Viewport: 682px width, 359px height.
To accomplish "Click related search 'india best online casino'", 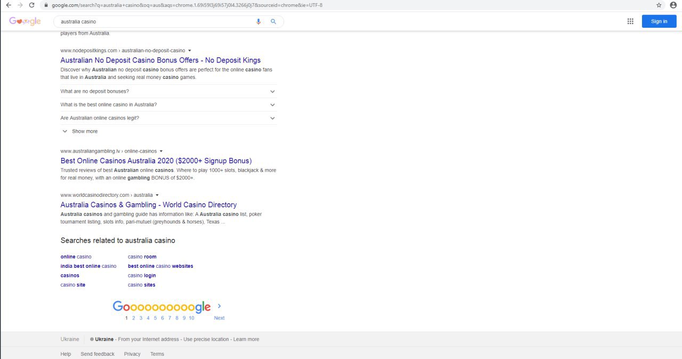I will [88, 266].
